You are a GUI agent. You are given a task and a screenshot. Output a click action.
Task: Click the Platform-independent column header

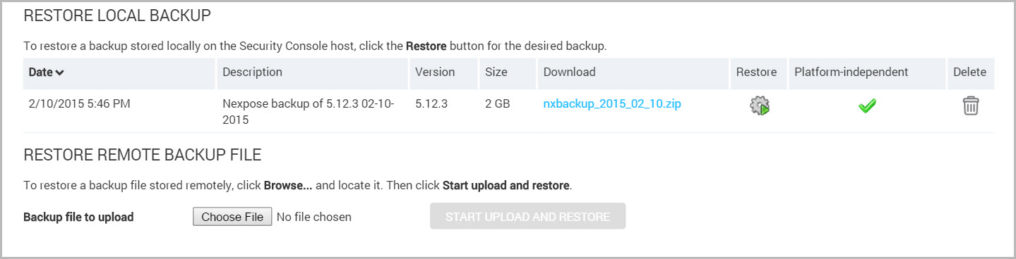pyautogui.click(x=851, y=72)
